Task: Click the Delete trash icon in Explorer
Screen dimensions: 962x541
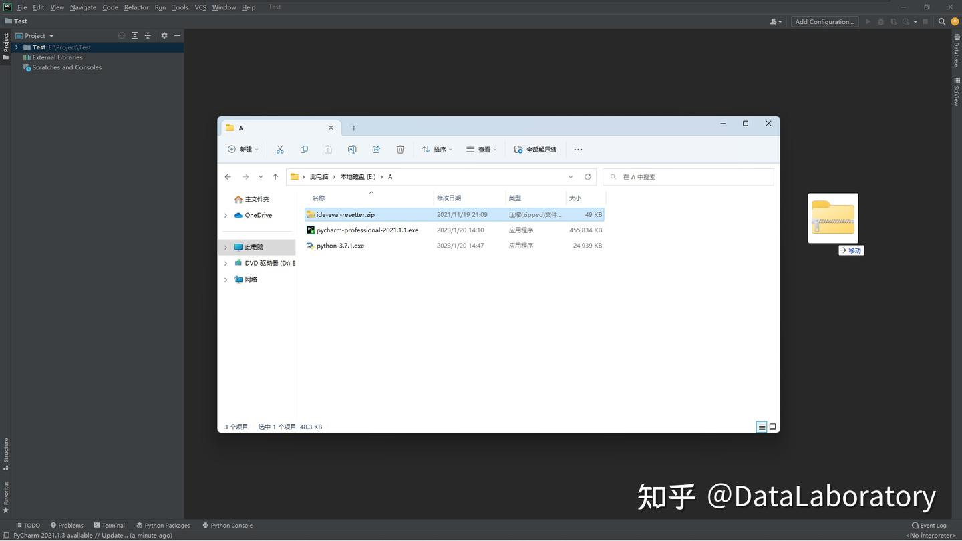Action: [x=400, y=149]
